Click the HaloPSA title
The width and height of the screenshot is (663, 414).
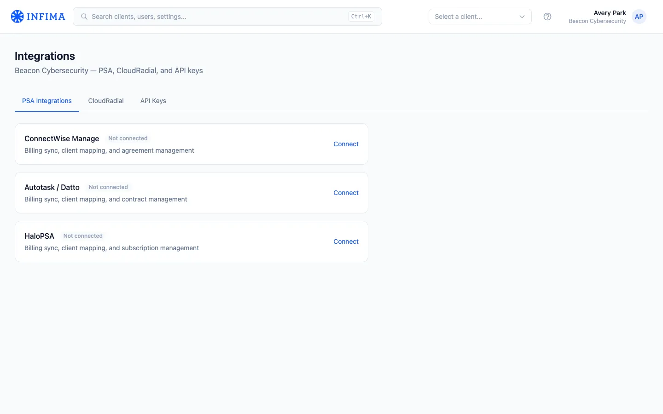pyautogui.click(x=39, y=236)
